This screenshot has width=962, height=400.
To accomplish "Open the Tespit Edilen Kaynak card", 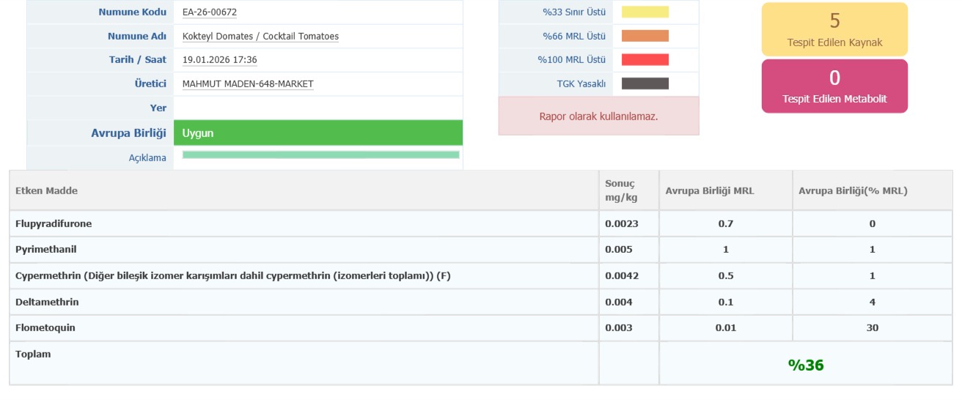I will coord(834,29).
